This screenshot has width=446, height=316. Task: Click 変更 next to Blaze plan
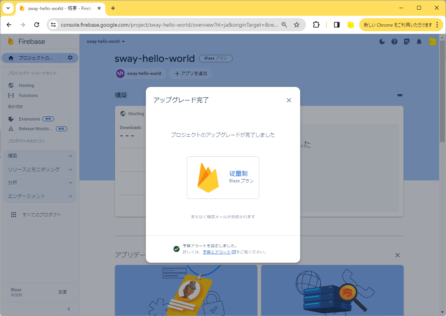[x=63, y=292]
